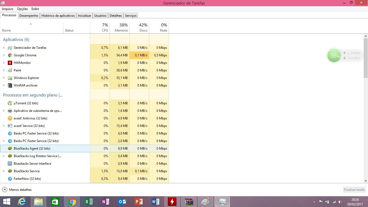Image resolution: width=368 pixels, height=207 pixels.
Task: Expand the BlueStacks Service row
Action: [4, 171]
